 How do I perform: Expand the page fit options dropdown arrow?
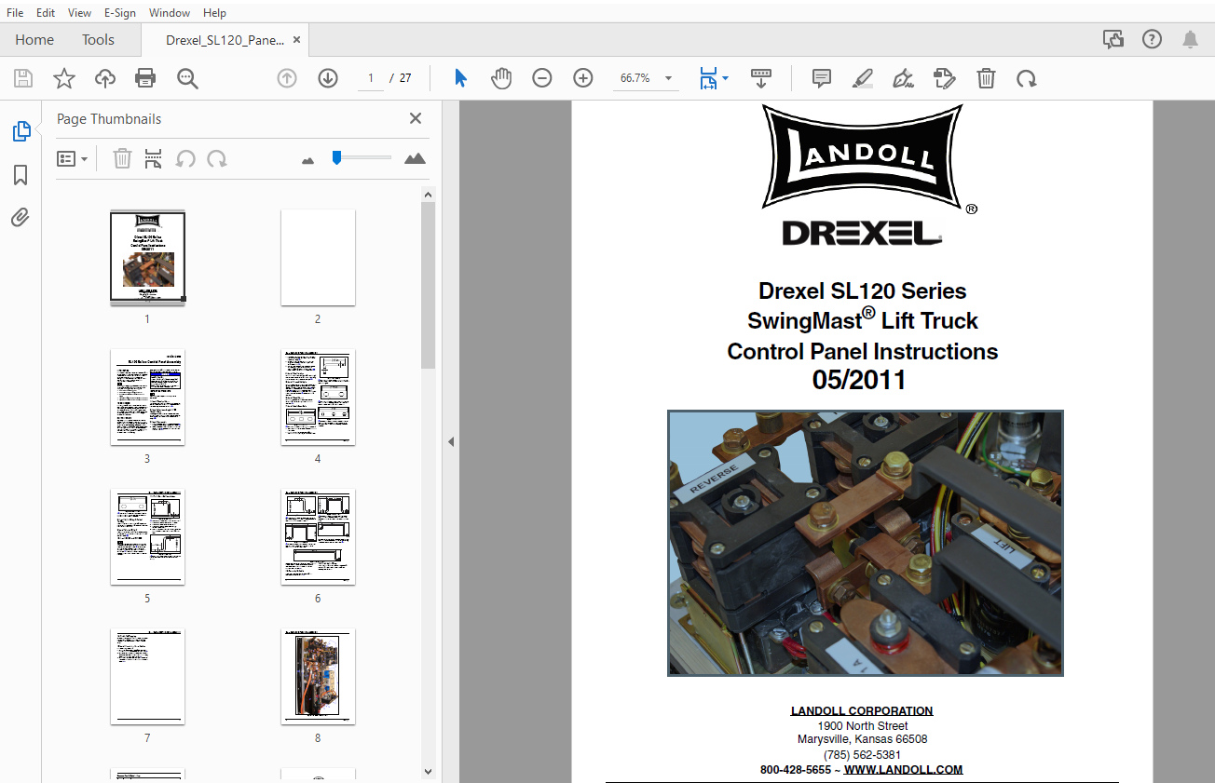point(726,78)
